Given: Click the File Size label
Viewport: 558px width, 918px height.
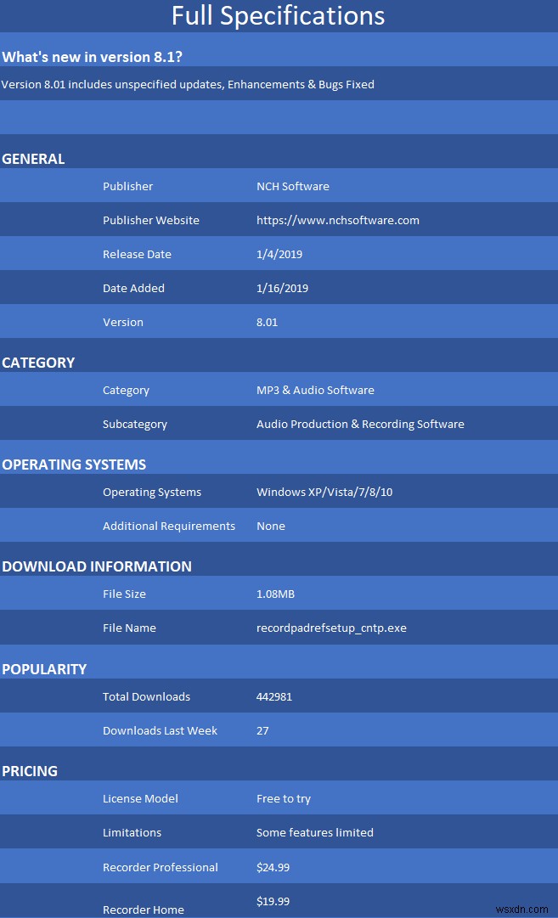Looking at the screenshot, I should coord(124,594).
